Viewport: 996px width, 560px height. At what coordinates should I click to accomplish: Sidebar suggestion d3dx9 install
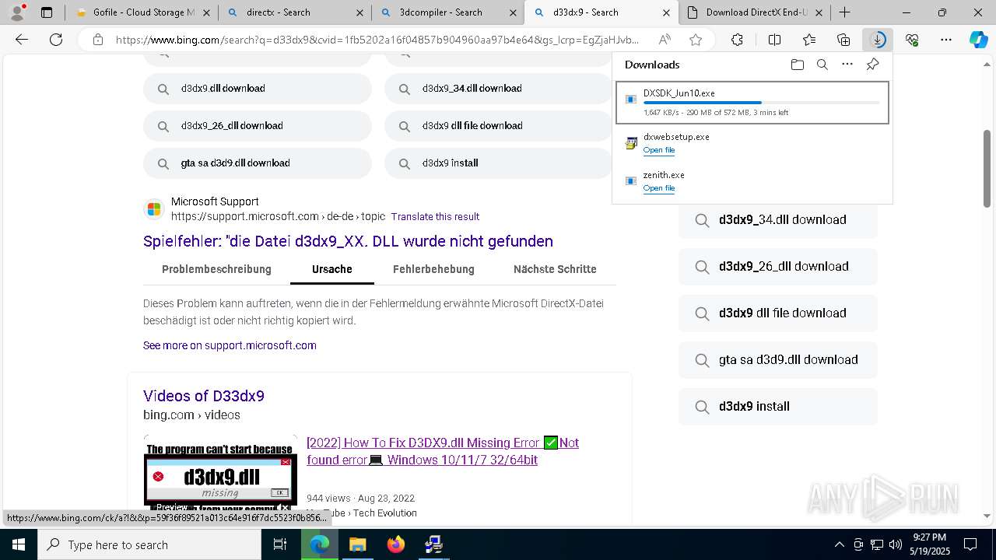778,407
